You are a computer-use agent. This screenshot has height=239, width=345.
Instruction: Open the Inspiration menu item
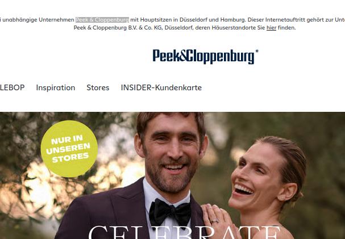[x=56, y=87]
